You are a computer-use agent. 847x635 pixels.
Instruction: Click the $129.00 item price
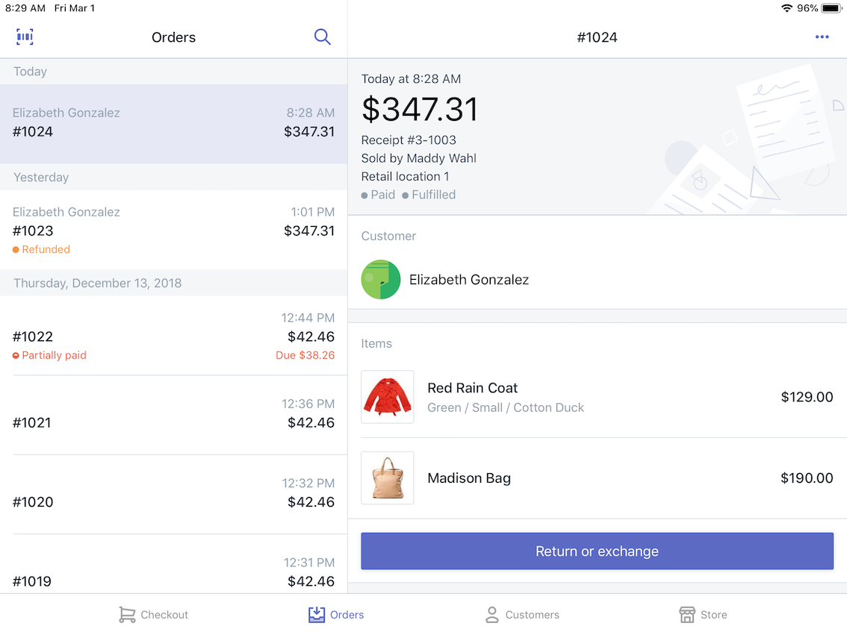pyautogui.click(x=807, y=396)
